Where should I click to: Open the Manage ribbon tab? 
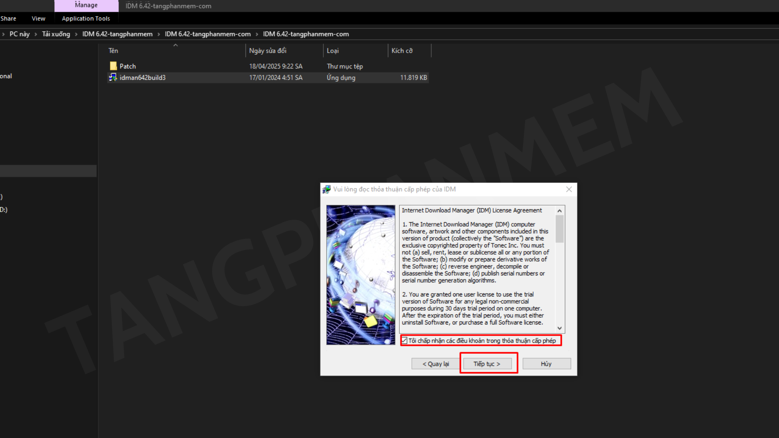86,5
